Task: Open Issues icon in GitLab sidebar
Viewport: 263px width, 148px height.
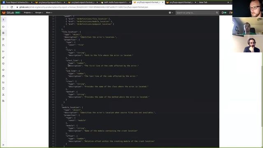Action: (3, 39)
